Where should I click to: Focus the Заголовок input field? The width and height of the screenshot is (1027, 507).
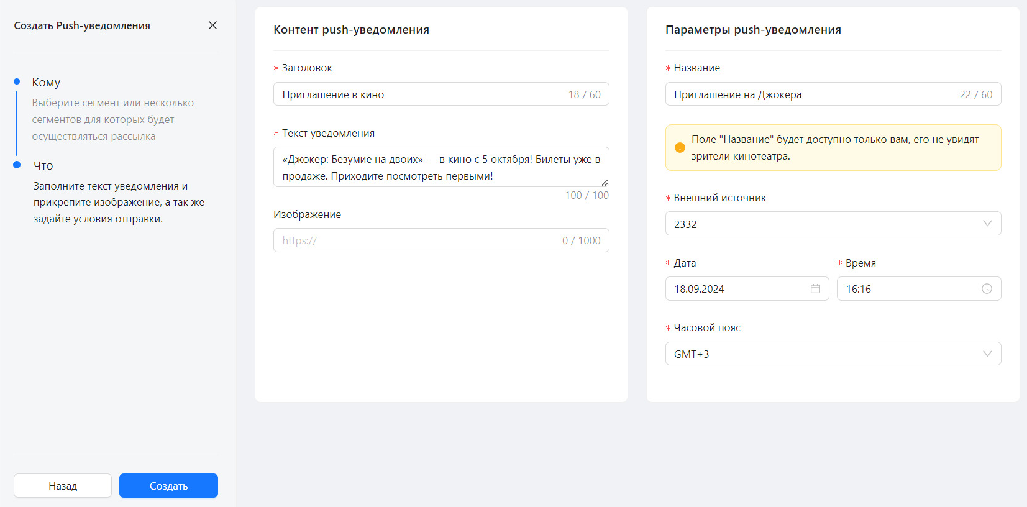441,94
